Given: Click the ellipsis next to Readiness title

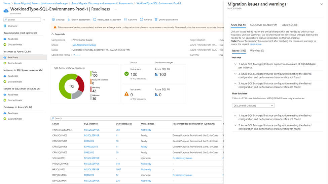Looking at the screenshot, I should 116,9.
